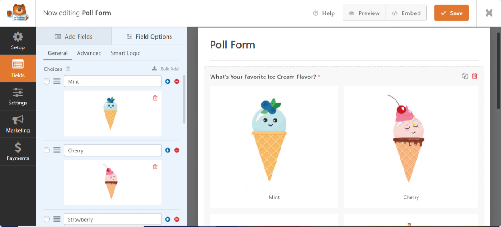Click the Help link
This screenshot has height=227, width=501.
click(324, 13)
